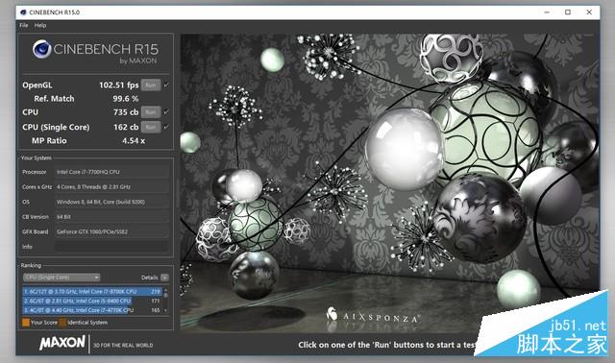Viewport: 615px width, 363px height.
Task: Click the ranking list scroll up arrow
Action: [165, 290]
